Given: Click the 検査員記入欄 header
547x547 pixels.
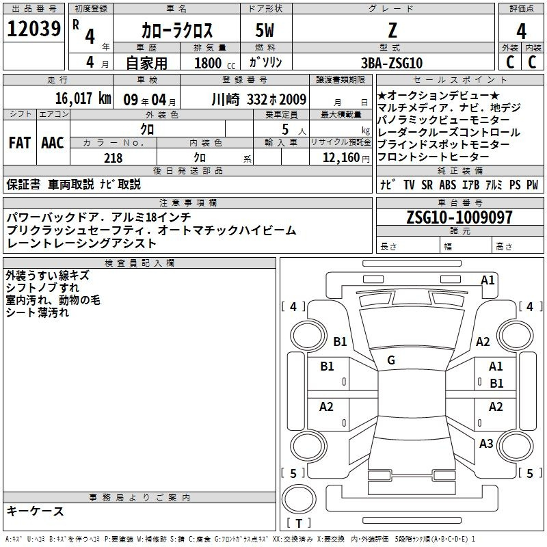Looking at the screenshot, I should click(139, 263).
